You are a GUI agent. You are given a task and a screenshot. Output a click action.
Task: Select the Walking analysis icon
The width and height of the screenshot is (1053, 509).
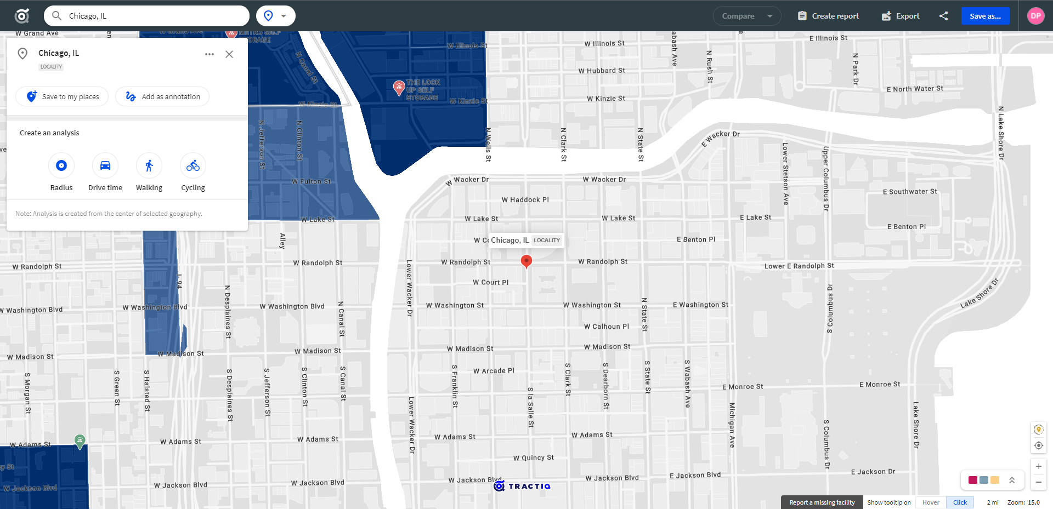pyautogui.click(x=149, y=165)
